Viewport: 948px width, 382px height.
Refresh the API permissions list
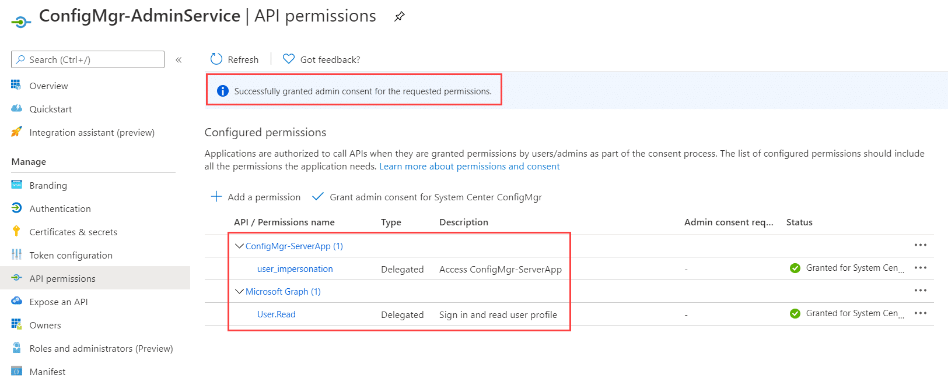coord(234,59)
